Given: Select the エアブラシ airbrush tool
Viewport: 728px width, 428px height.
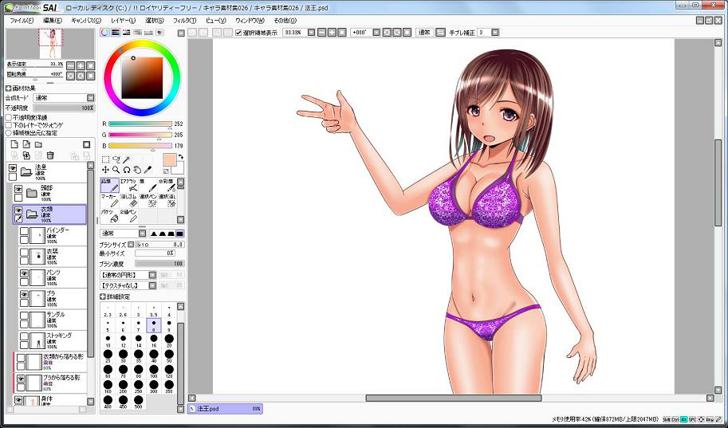Looking at the screenshot, I should pyautogui.click(x=128, y=185).
